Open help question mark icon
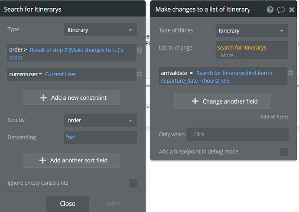The width and height of the screenshot is (299, 212). coord(270,10)
